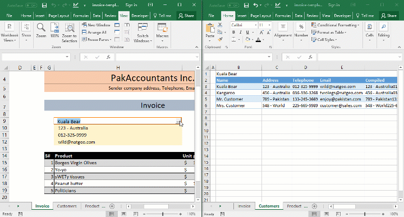Click 100% zoom button in View ribbon
This screenshot has height=217, width=404.
54,30
